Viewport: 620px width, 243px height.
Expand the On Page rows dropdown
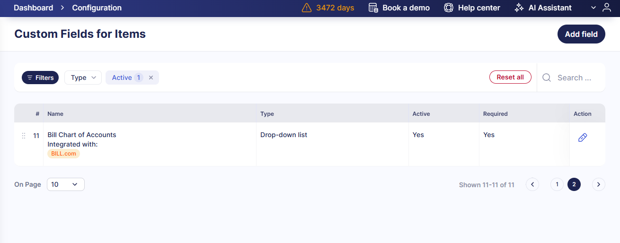(65, 184)
